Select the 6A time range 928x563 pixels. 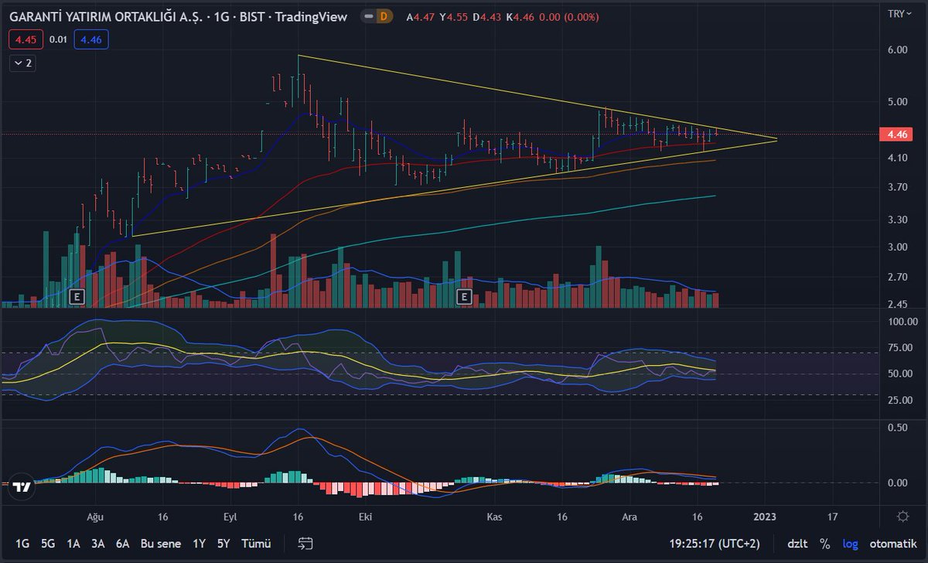[122, 544]
